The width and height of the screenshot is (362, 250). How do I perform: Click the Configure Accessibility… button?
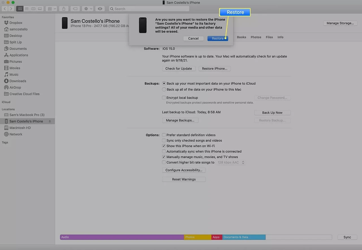184,170
